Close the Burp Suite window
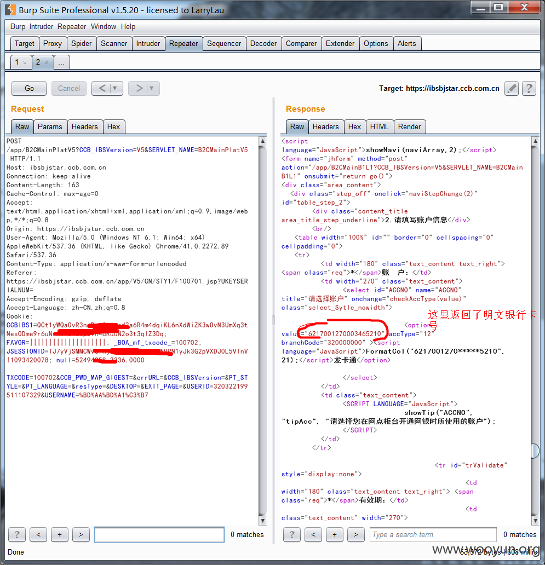 [x=524, y=7]
